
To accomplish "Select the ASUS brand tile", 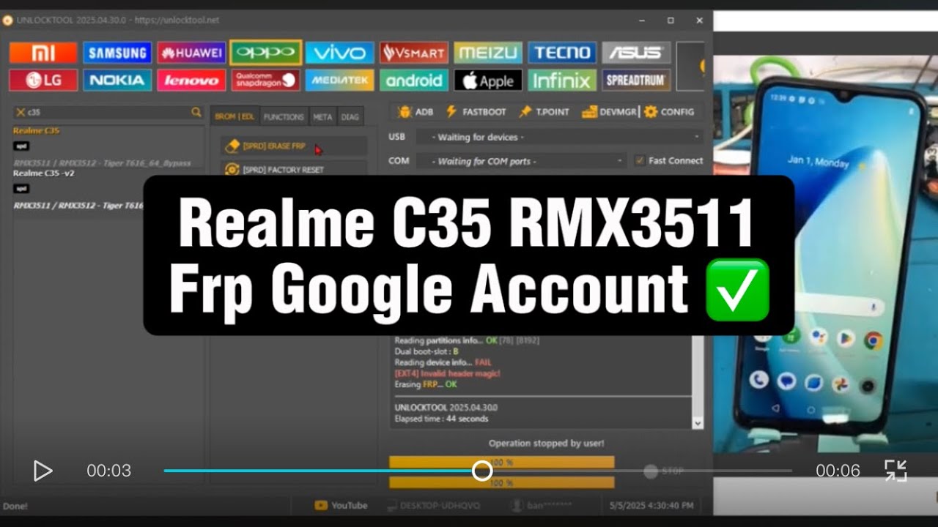I will point(636,53).
